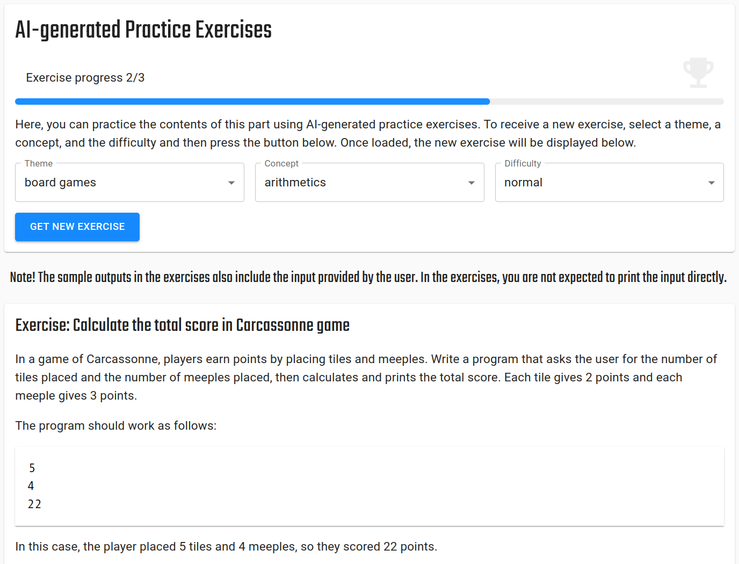Click the Theme dropdown arrow icon
Image resolution: width=739 pixels, height=564 pixels.
coord(231,183)
